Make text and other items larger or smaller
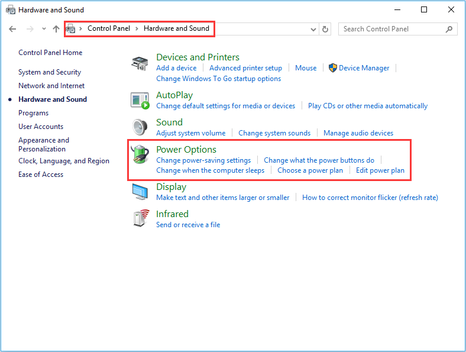Screen dimensions: 466x352 point(222,198)
